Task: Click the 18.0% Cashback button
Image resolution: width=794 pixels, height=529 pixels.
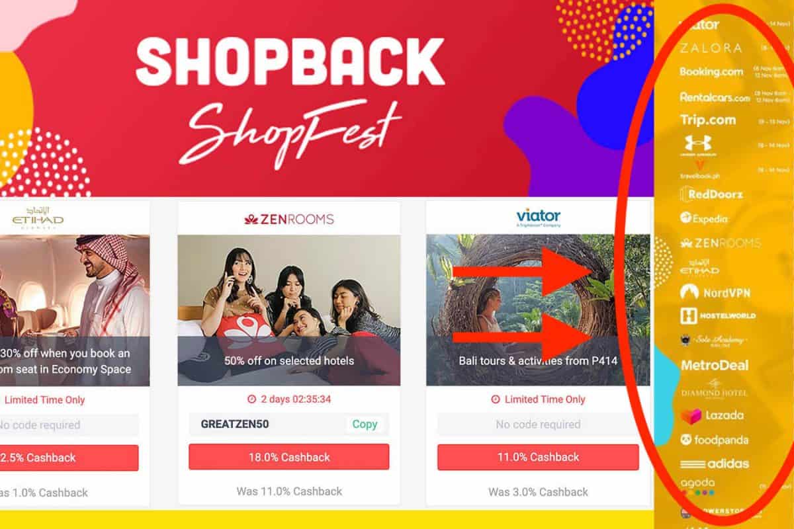Action: 288,457
